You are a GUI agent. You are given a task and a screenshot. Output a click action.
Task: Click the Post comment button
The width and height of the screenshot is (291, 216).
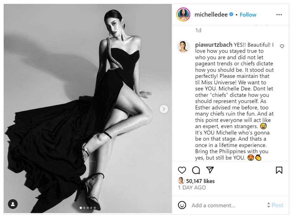277,205
